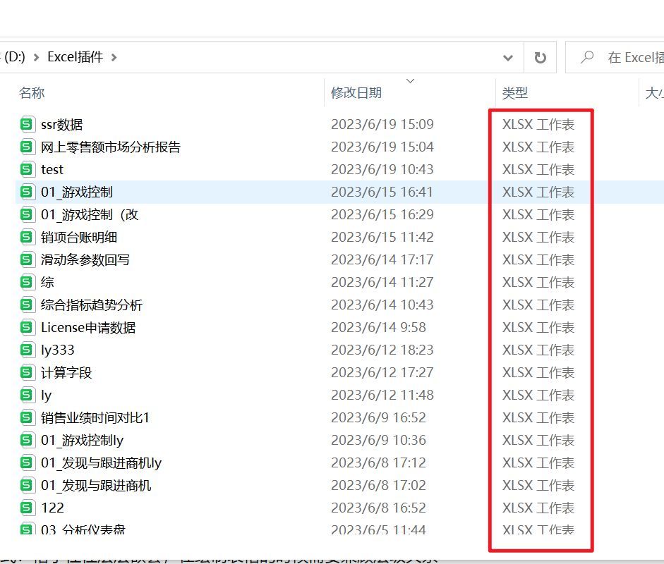Click the date 2023/6/19 15:09
The height and width of the screenshot is (564, 664).
pos(382,124)
